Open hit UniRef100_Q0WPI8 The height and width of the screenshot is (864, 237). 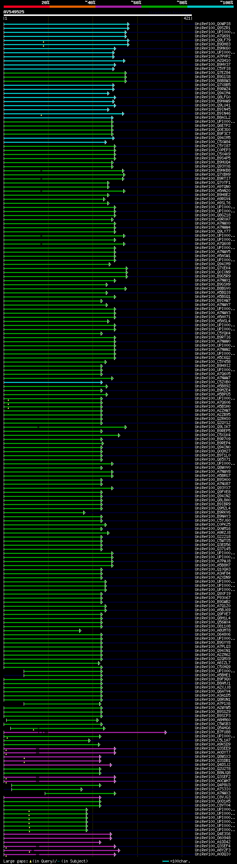tap(213, 24)
